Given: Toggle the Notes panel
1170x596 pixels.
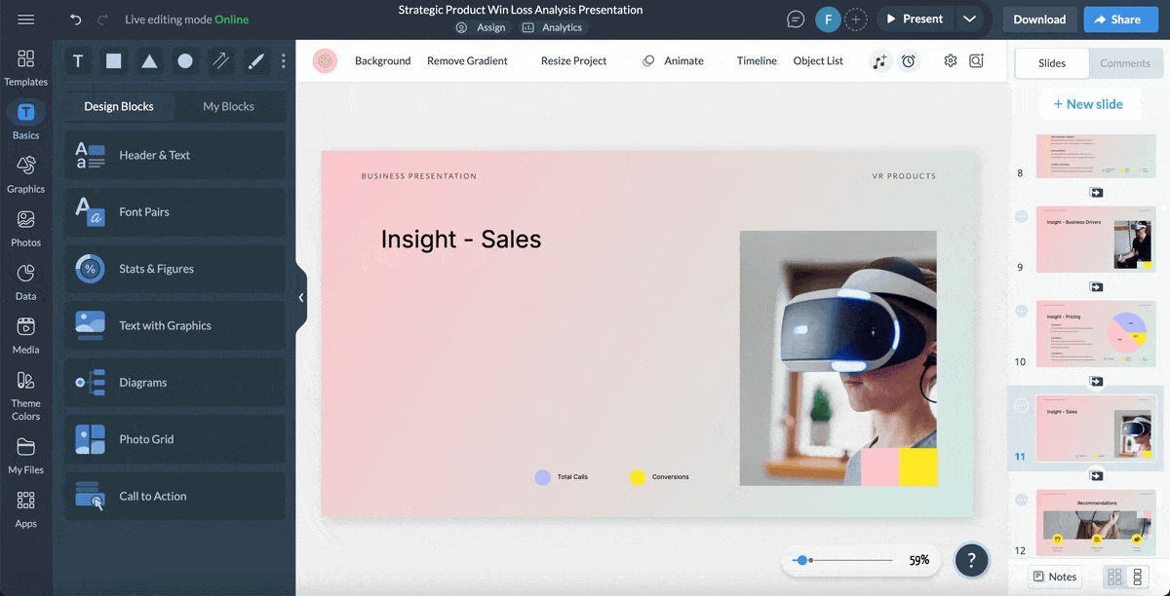Looking at the screenshot, I should pyautogui.click(x=1054, y=577).
